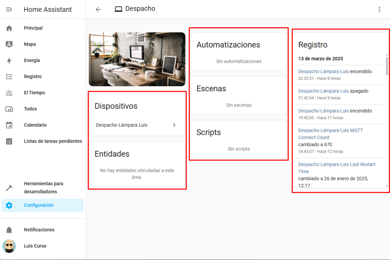Select Todos in the sidebar

point(30,109)
